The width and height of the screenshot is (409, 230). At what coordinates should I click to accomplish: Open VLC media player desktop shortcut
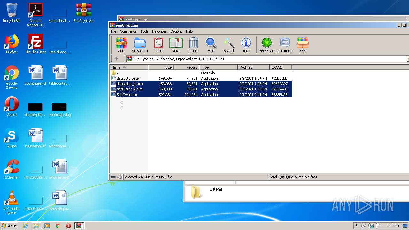[x=12, y=203]
